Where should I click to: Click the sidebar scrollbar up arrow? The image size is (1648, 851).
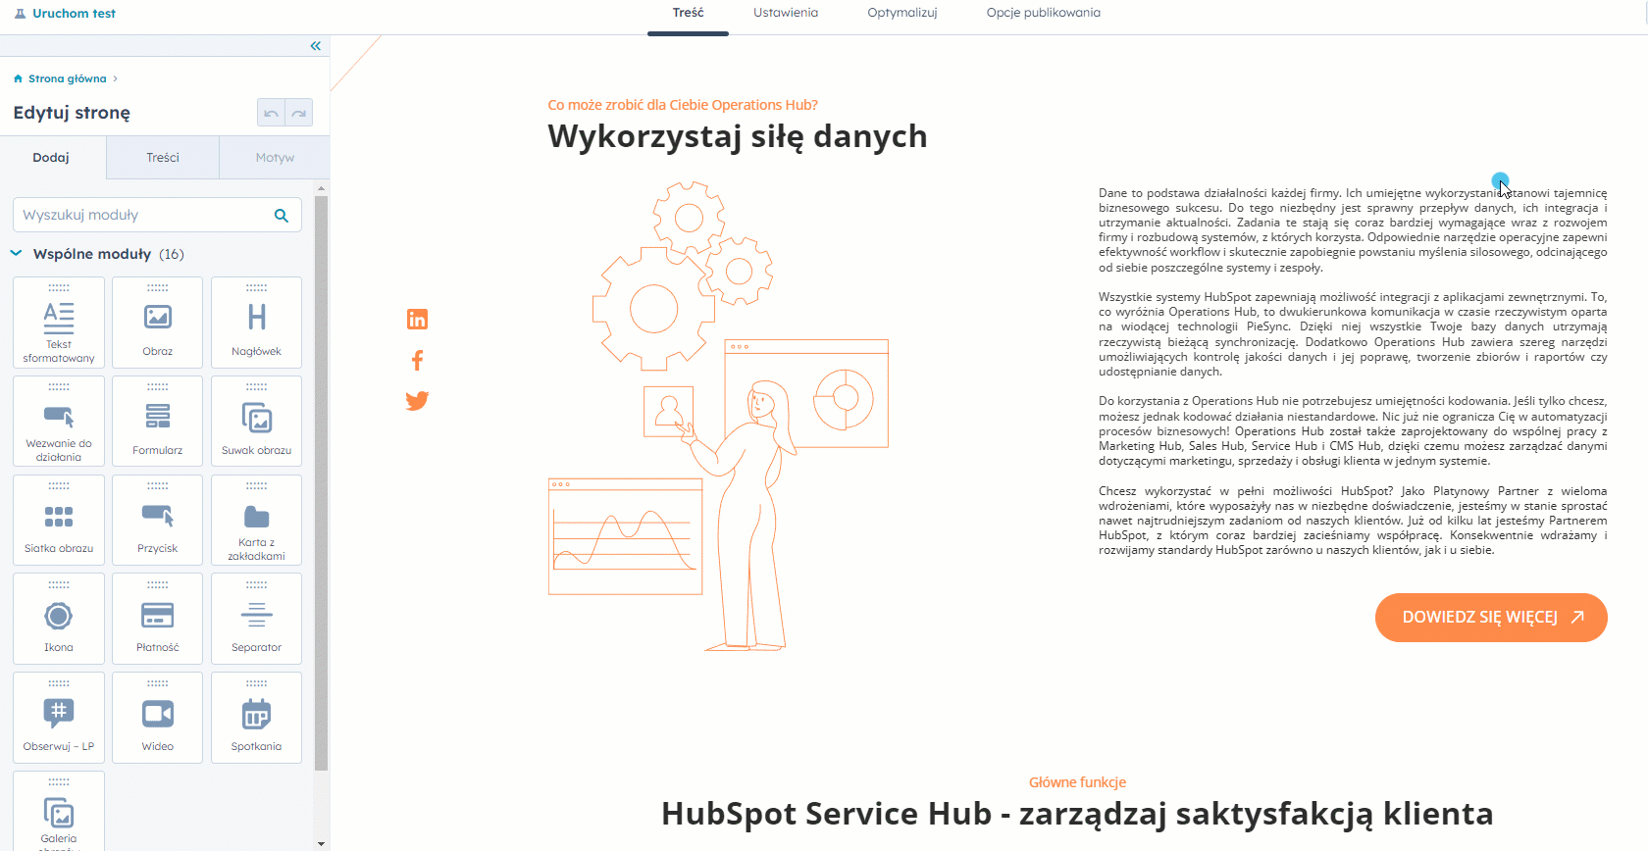pos(322,188)
